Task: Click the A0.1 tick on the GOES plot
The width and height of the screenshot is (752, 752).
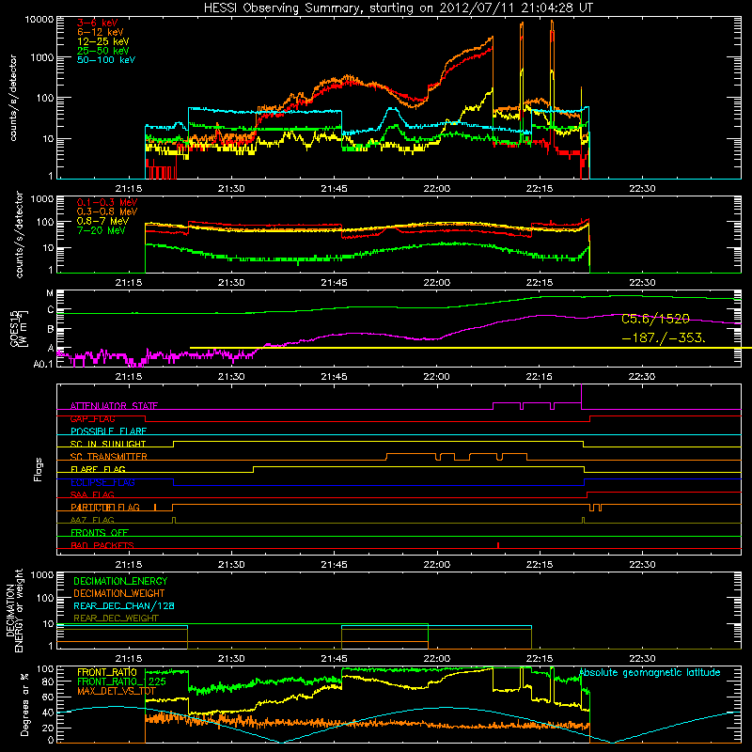Action: [43, 364]
